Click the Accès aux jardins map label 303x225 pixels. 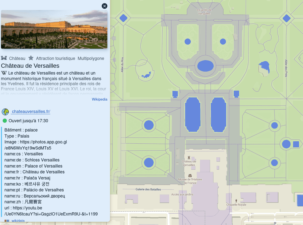coord(182,195)
